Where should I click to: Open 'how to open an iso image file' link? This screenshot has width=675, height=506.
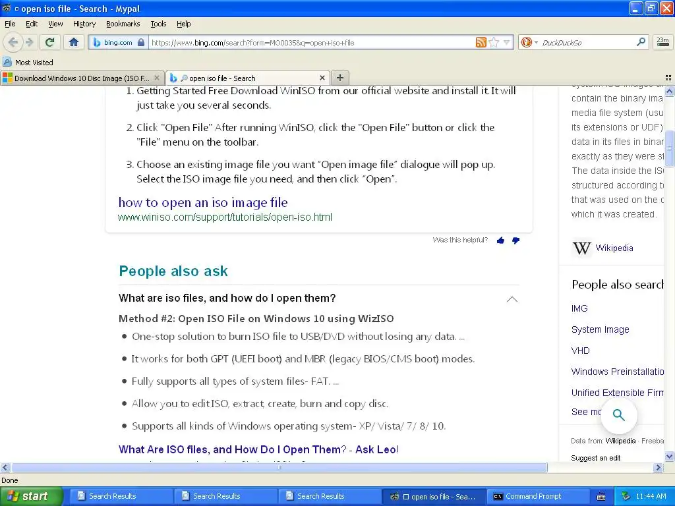click(203, 202)
